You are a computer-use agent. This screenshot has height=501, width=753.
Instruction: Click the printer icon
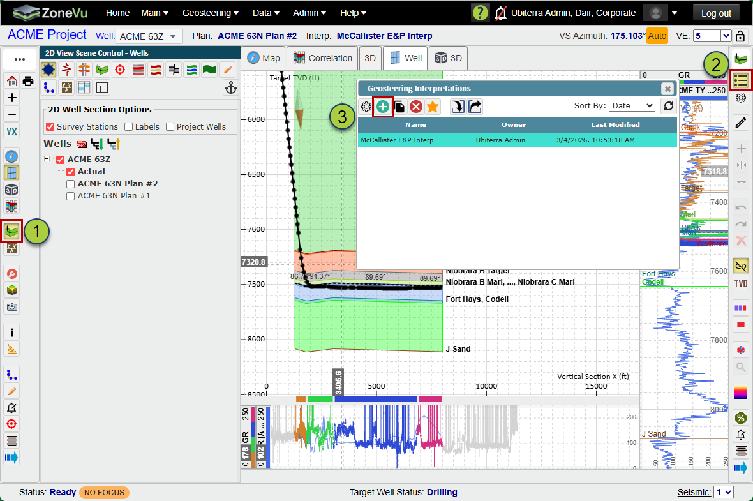28,80
